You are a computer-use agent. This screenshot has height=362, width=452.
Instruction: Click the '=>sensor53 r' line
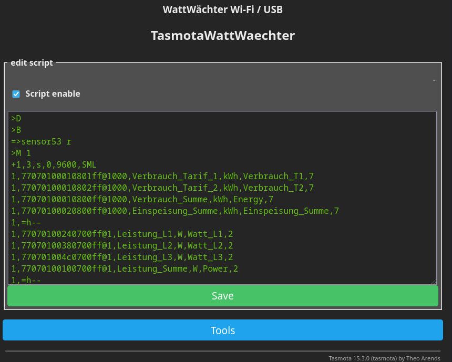pyautogui.click(x=41, y=141)
